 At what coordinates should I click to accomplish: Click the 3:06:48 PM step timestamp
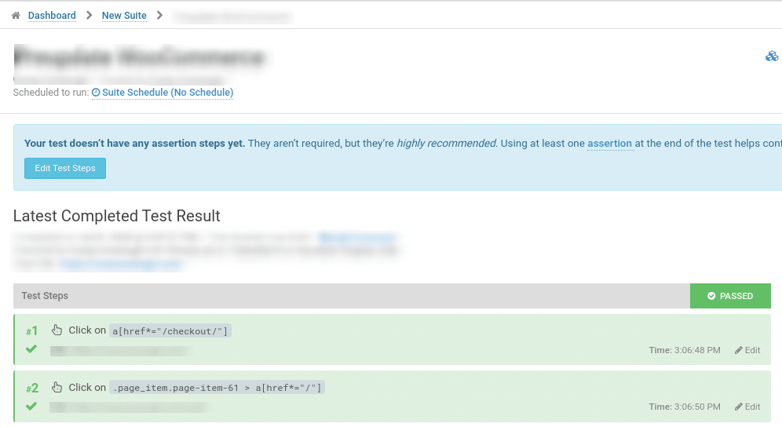[x=696, y=350]
